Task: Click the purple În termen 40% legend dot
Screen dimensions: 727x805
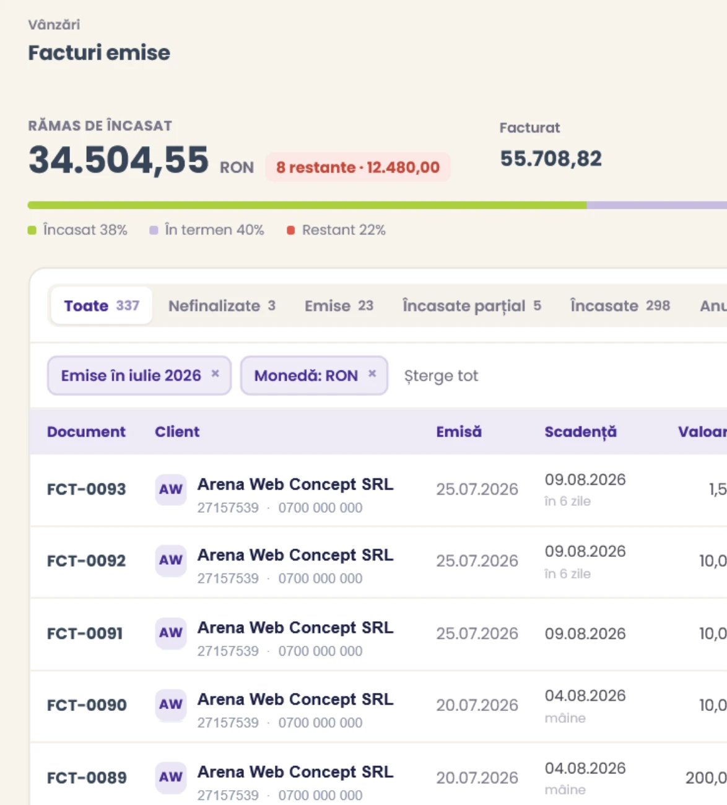Action: [154, 230]
